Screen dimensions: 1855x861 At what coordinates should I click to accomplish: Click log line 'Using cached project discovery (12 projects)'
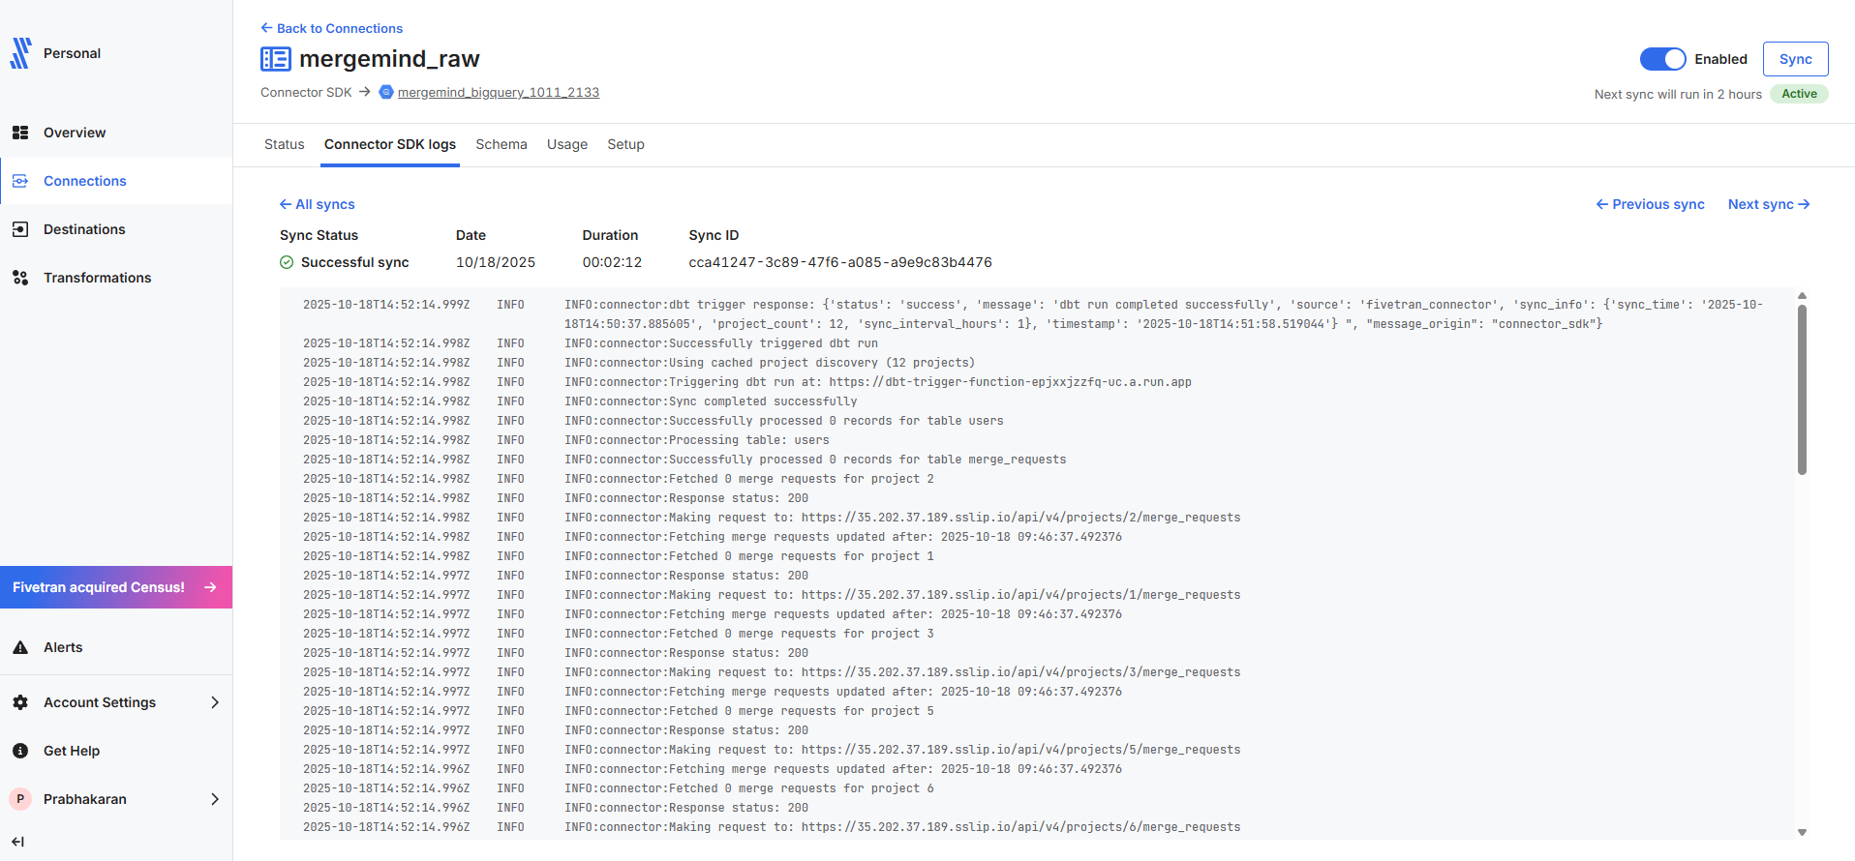pyautogui.click(x=770, y=363)
